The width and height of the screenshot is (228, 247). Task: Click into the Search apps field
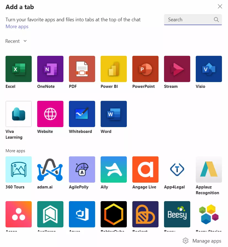[x=193, y=20]
